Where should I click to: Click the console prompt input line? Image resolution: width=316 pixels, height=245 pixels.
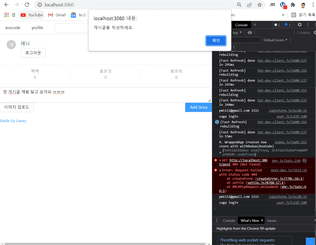click(264, 208)
